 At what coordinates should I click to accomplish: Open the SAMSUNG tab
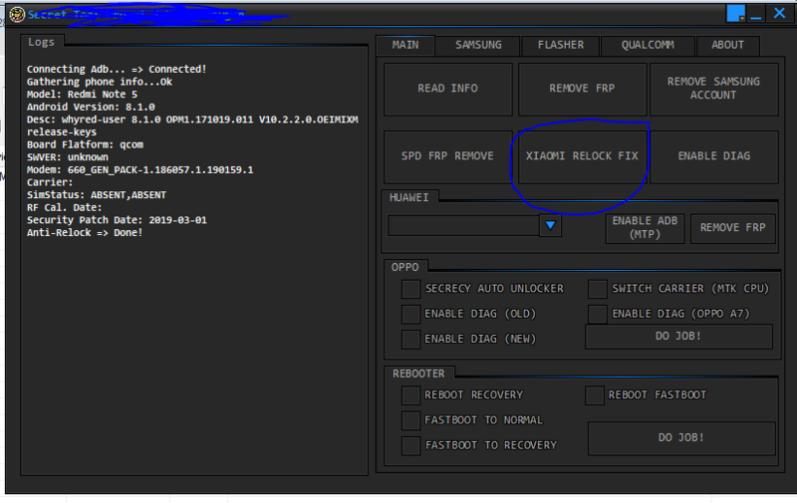[x=478, y=45]
